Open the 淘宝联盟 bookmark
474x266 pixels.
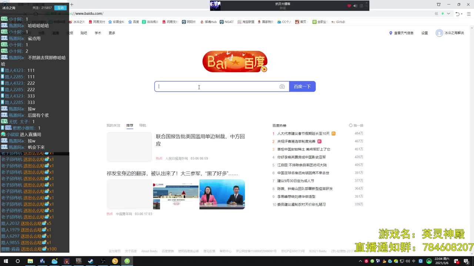246,22
